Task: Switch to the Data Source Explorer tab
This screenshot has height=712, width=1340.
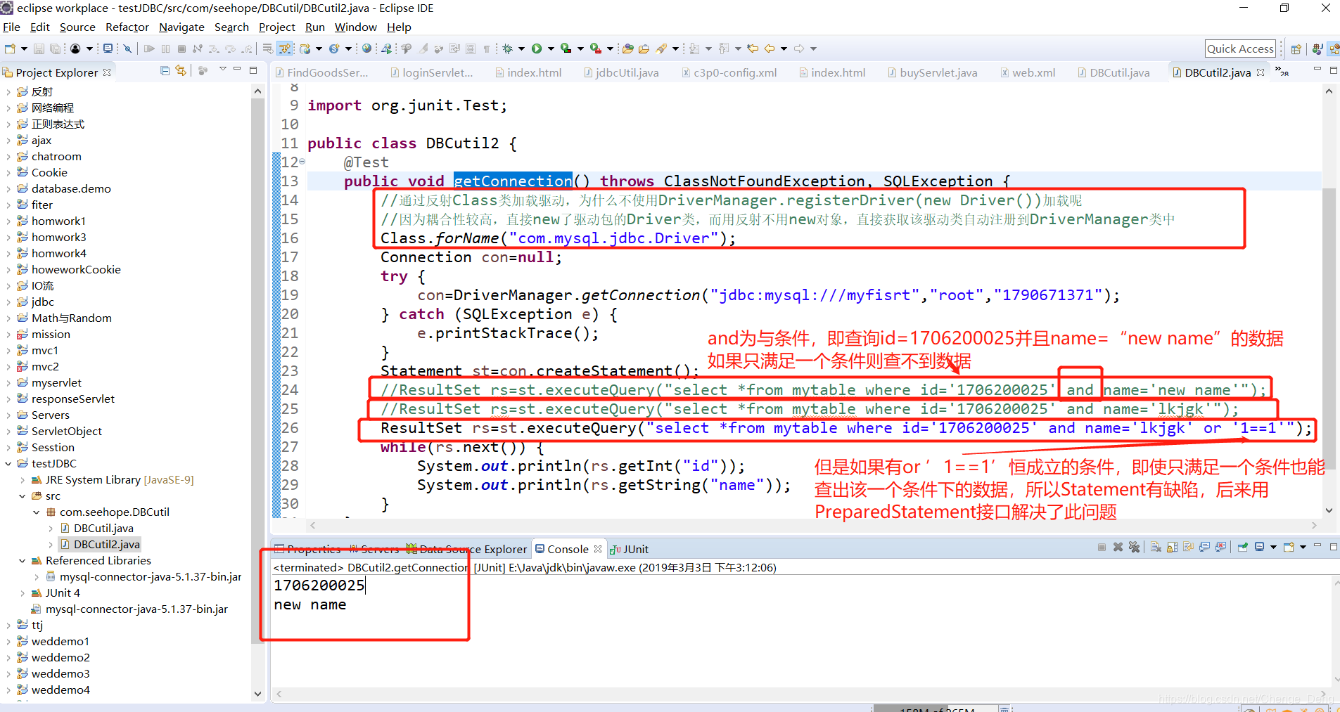Action: pyautogui.click(x=465, y=549)
